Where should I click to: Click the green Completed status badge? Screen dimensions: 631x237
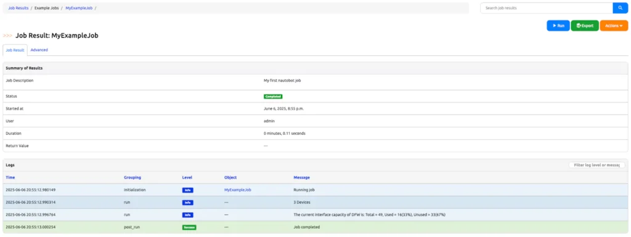coord(273,97)
